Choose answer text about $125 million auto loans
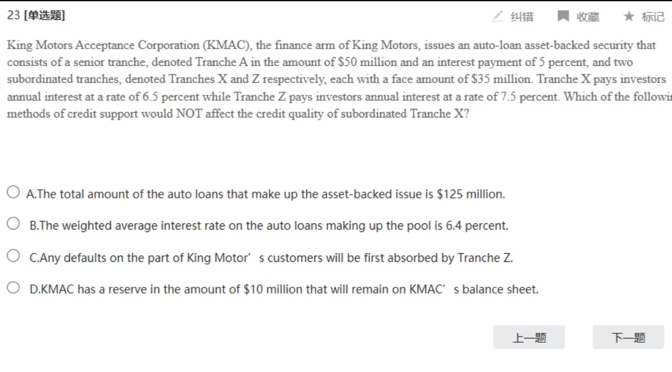The image size is (672, 372). pyautogui.click(x=266, y=194)
